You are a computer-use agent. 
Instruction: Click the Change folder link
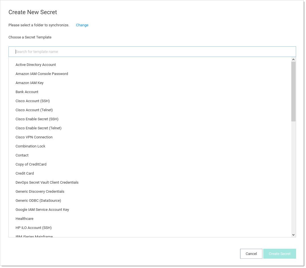[x=82, y=25]
